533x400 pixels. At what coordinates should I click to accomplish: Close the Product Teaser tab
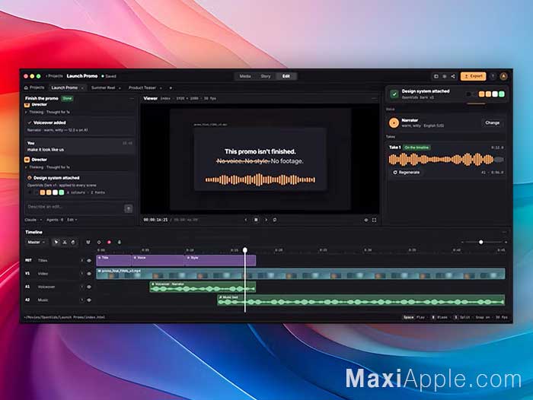(x=161, y=88)
